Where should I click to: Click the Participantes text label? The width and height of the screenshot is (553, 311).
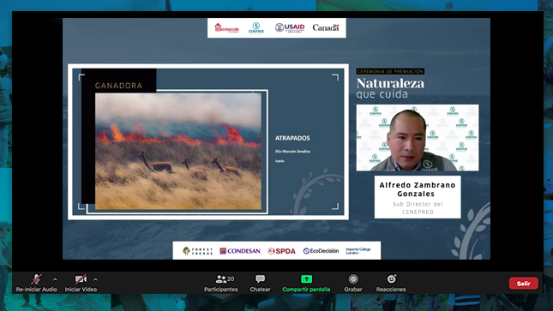coord(221,290)
